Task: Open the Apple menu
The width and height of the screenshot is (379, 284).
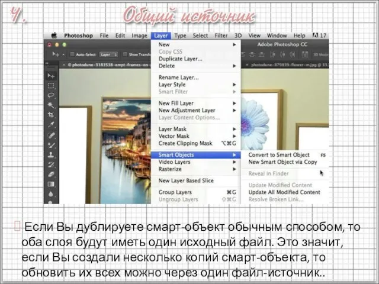Action: [53, 35]
